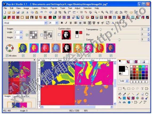Select the hand pan tool

[x=147, y=94]
